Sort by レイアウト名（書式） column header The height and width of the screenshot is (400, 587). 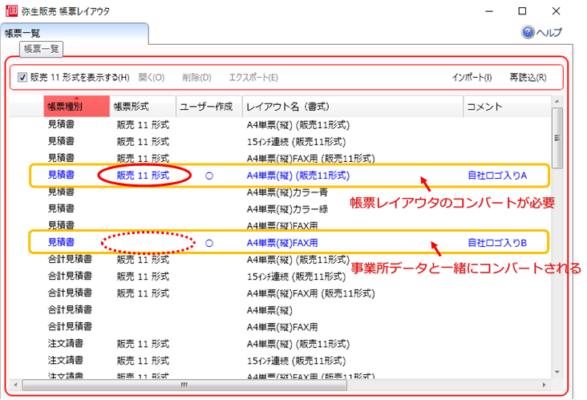point(353,107)
